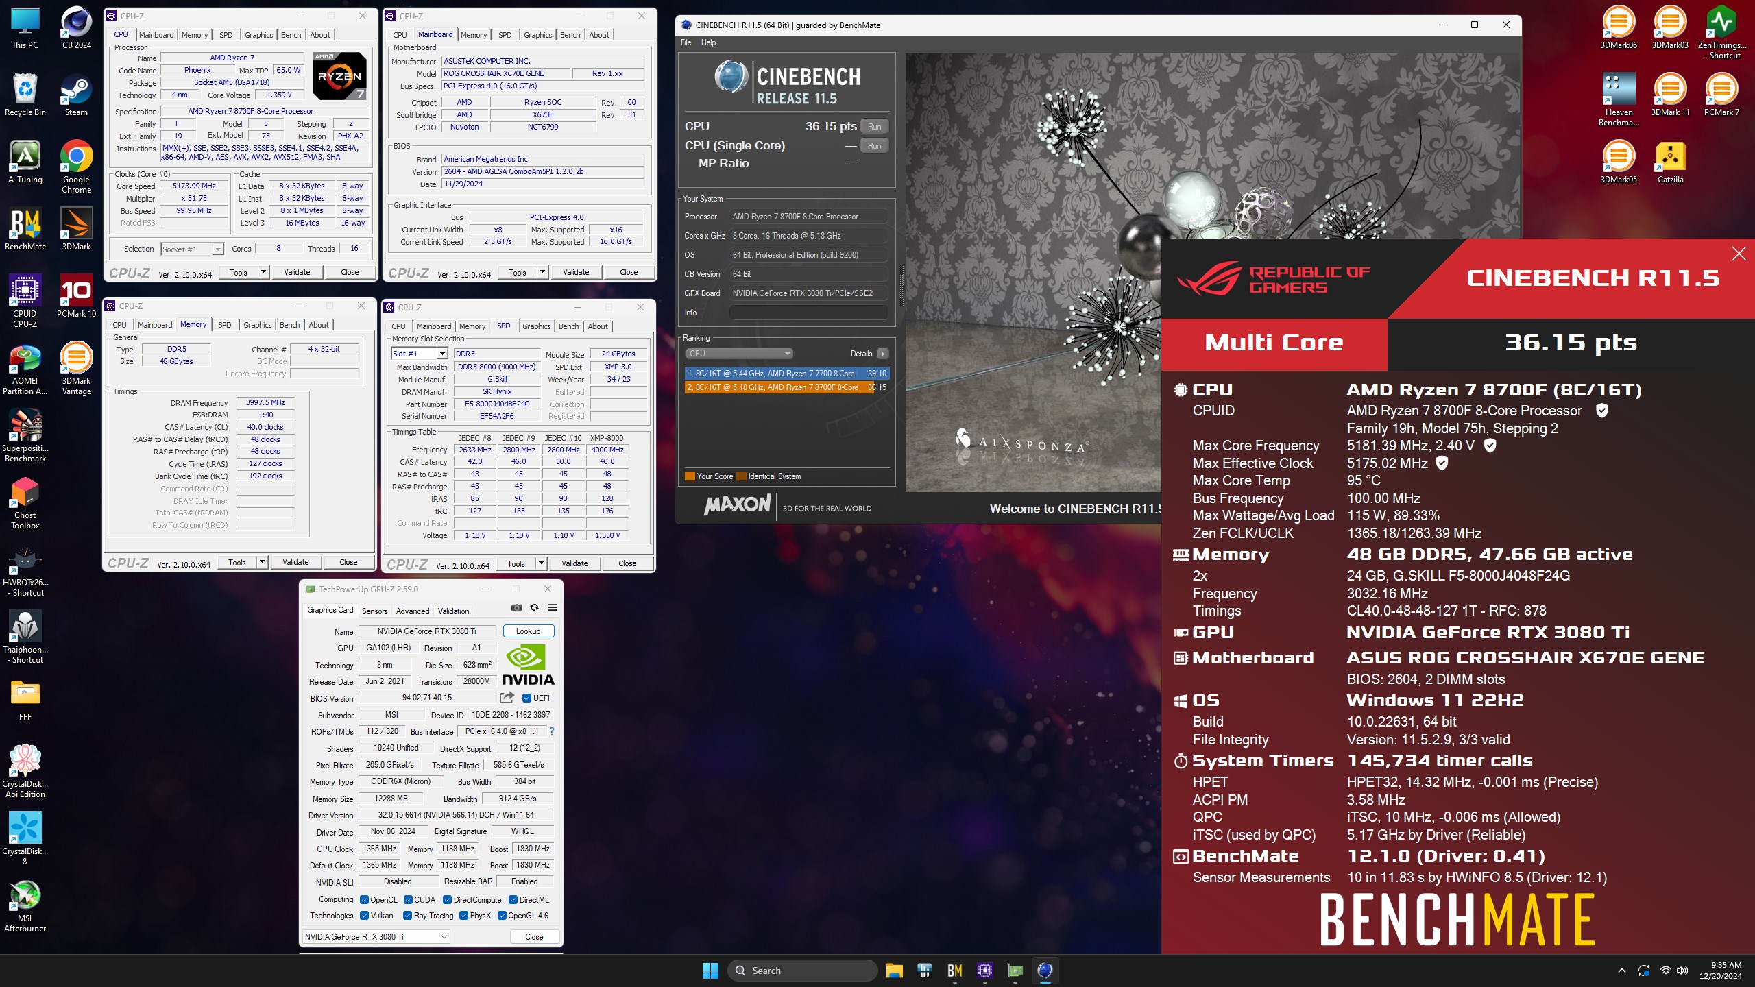Click the Close button in GPU-Z

click(x=534, y=936)
